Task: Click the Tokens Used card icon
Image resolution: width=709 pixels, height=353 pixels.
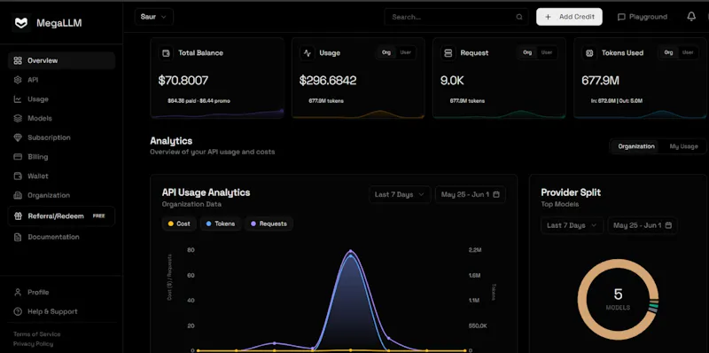Action: point(589,53)
